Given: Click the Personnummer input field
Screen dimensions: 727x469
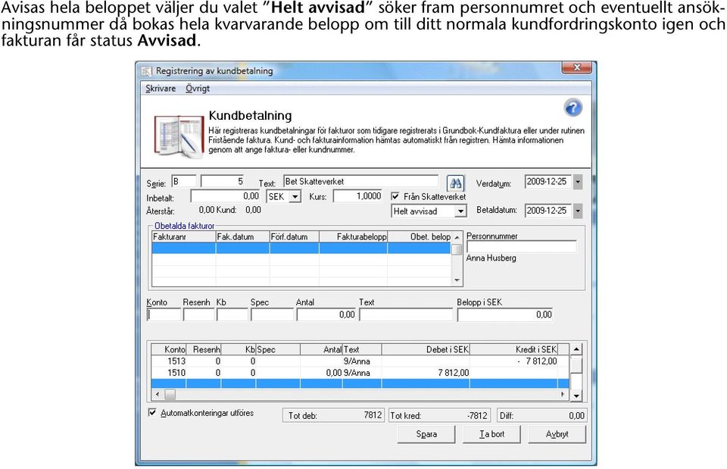Looking at the screenshot, I should coord(521,247).
